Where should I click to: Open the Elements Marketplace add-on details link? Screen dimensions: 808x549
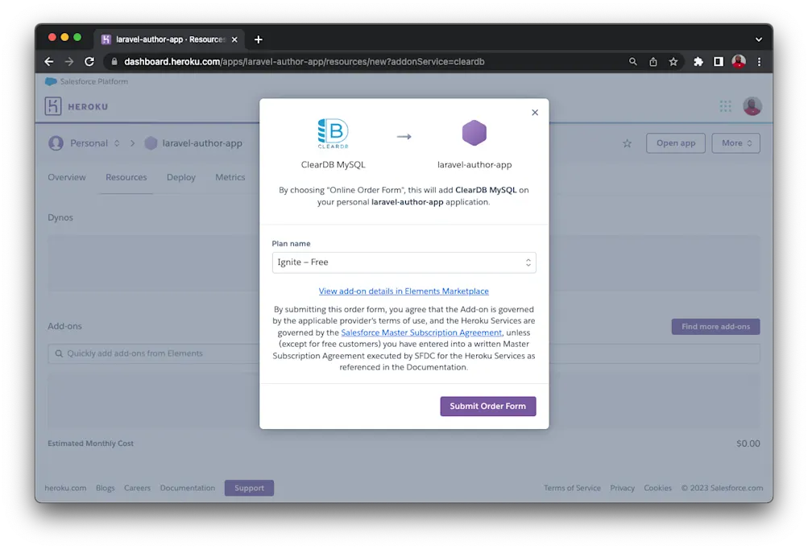coord(403,291)
